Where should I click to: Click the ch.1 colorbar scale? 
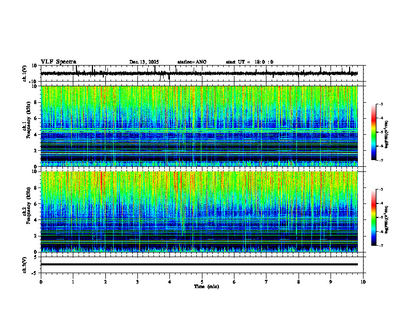tap(374, 132)
